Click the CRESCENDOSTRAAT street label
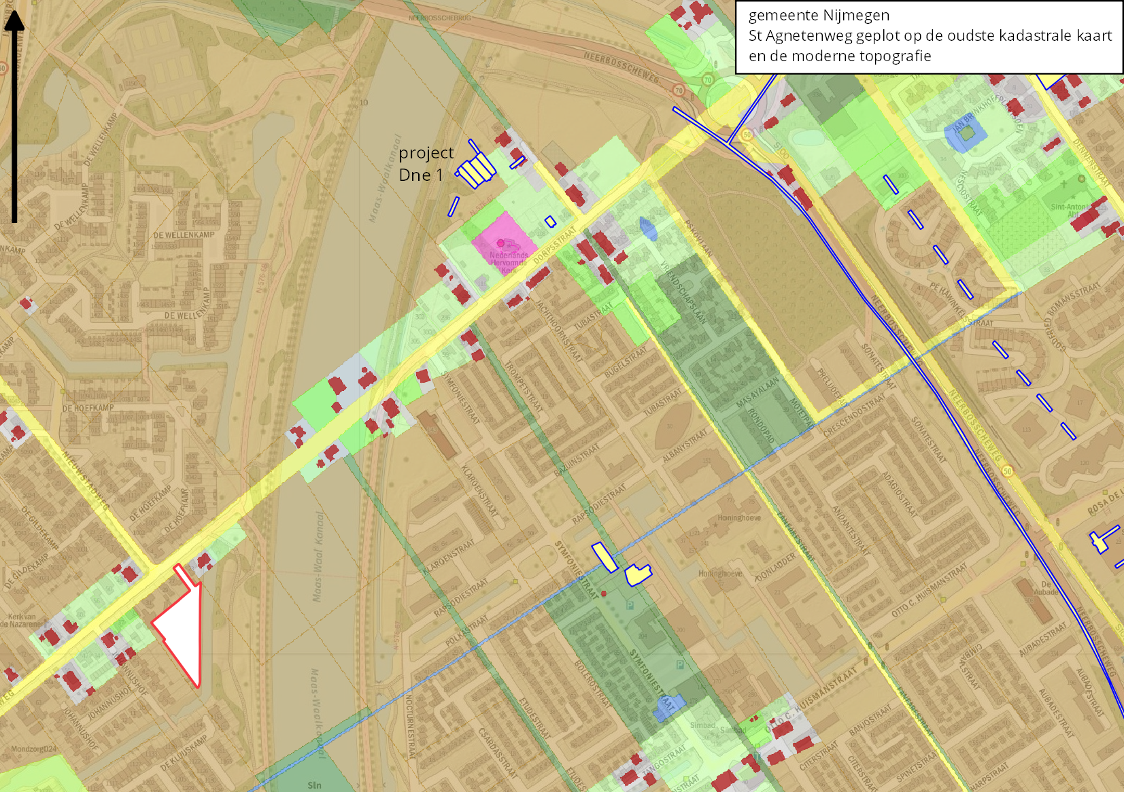This screenshot has width=1124, height=792. [x=853, y=415]
